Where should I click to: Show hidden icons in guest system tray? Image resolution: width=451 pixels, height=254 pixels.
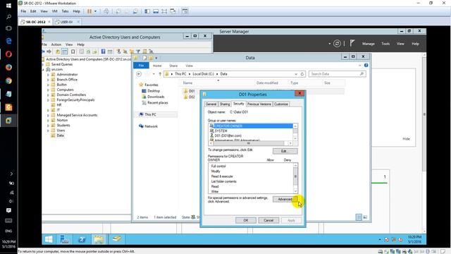pos(380,240)
